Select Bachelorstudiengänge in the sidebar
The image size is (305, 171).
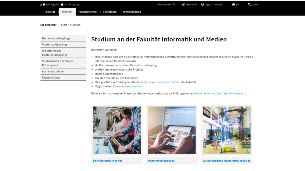pyautogui.click(x=56, y=38)
